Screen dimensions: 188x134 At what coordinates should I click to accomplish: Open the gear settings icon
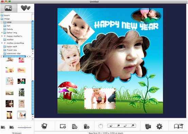(159, 126)
